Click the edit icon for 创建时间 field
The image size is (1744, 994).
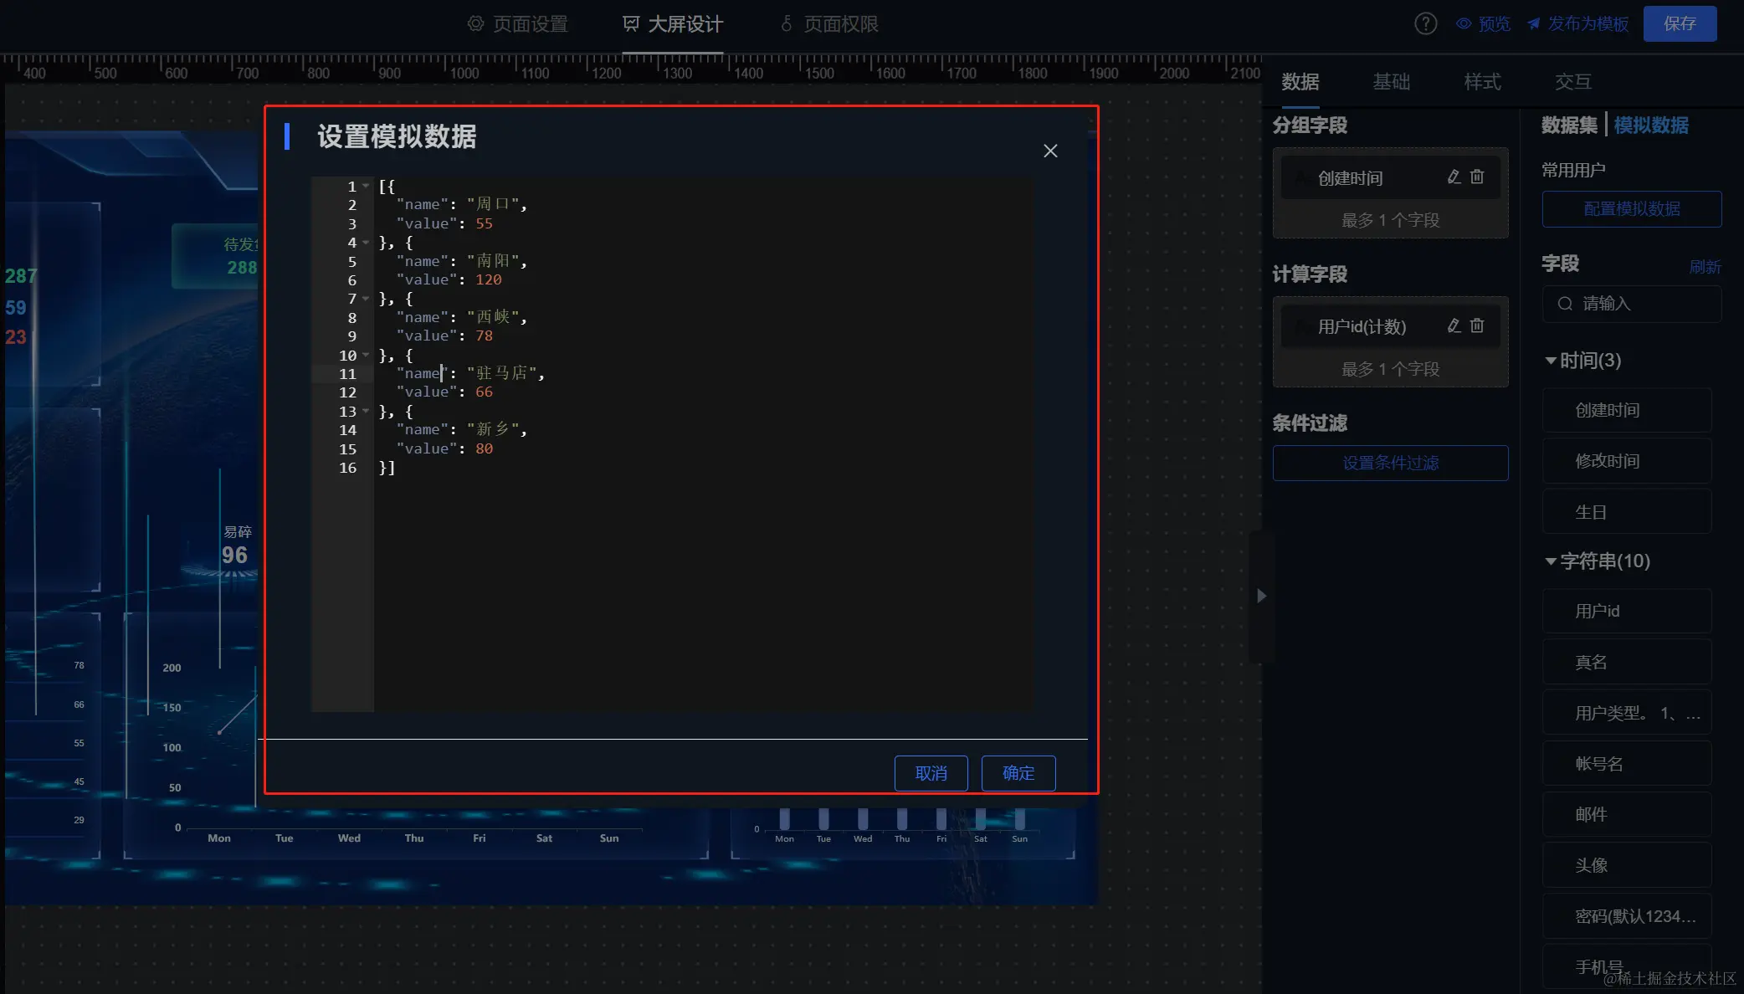coord(1454,177)
